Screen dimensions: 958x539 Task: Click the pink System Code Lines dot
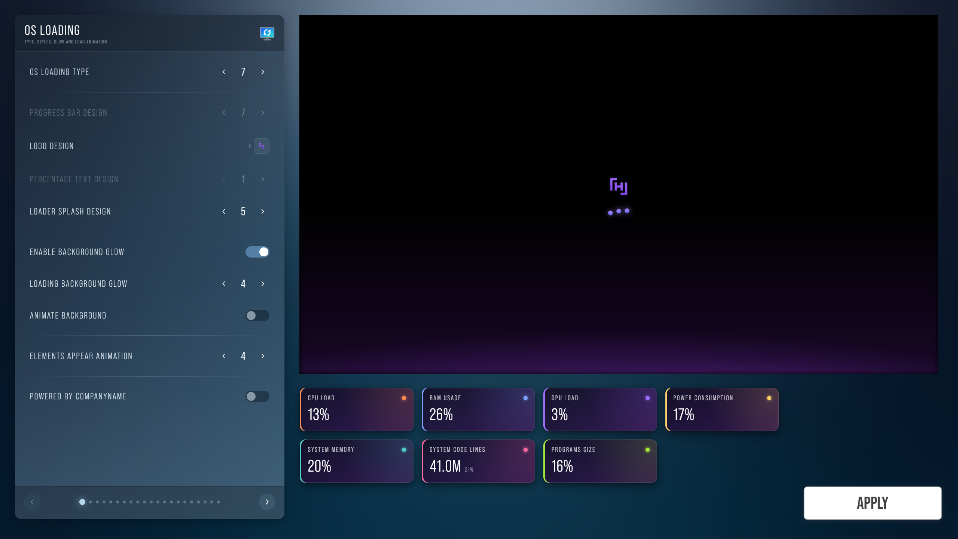coord(525,450)
